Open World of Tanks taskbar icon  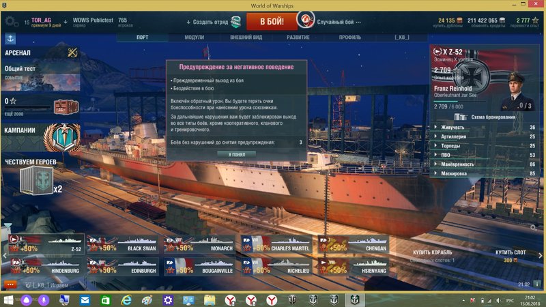[x=292, y=299]
